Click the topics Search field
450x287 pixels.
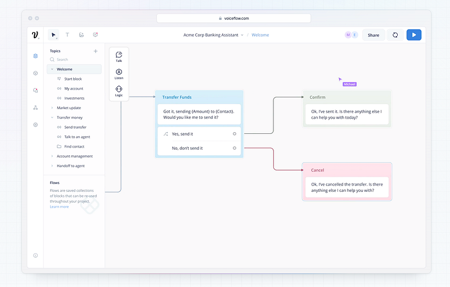click(74, 60)
